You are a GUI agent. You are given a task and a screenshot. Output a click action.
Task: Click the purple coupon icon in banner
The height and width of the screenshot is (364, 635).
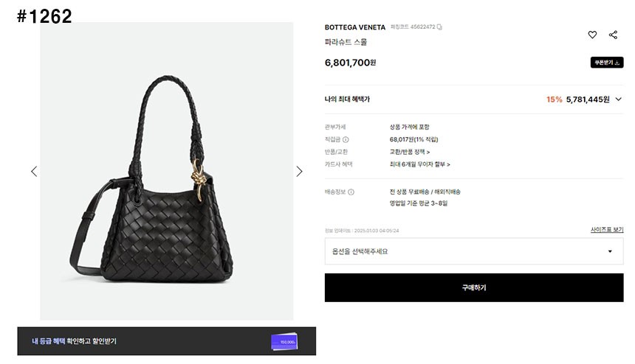coord(284,341)
